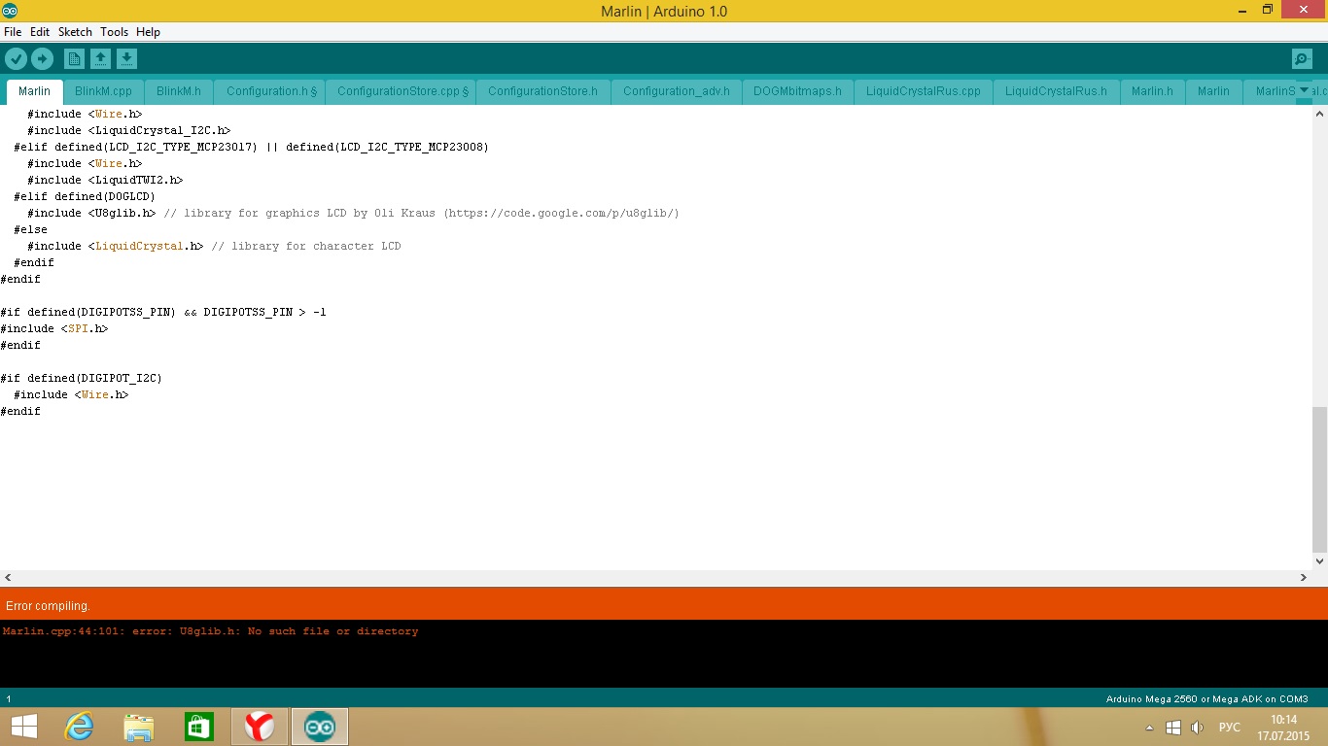
Task: Click the line '#include <LiquidTWI2.h>'
Action: tap(105, 180)
